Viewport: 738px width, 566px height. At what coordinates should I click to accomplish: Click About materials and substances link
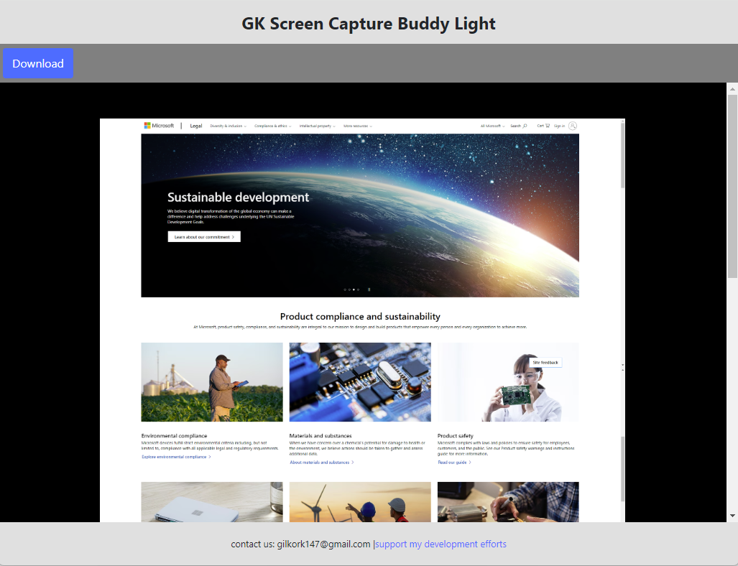(322, 463)
